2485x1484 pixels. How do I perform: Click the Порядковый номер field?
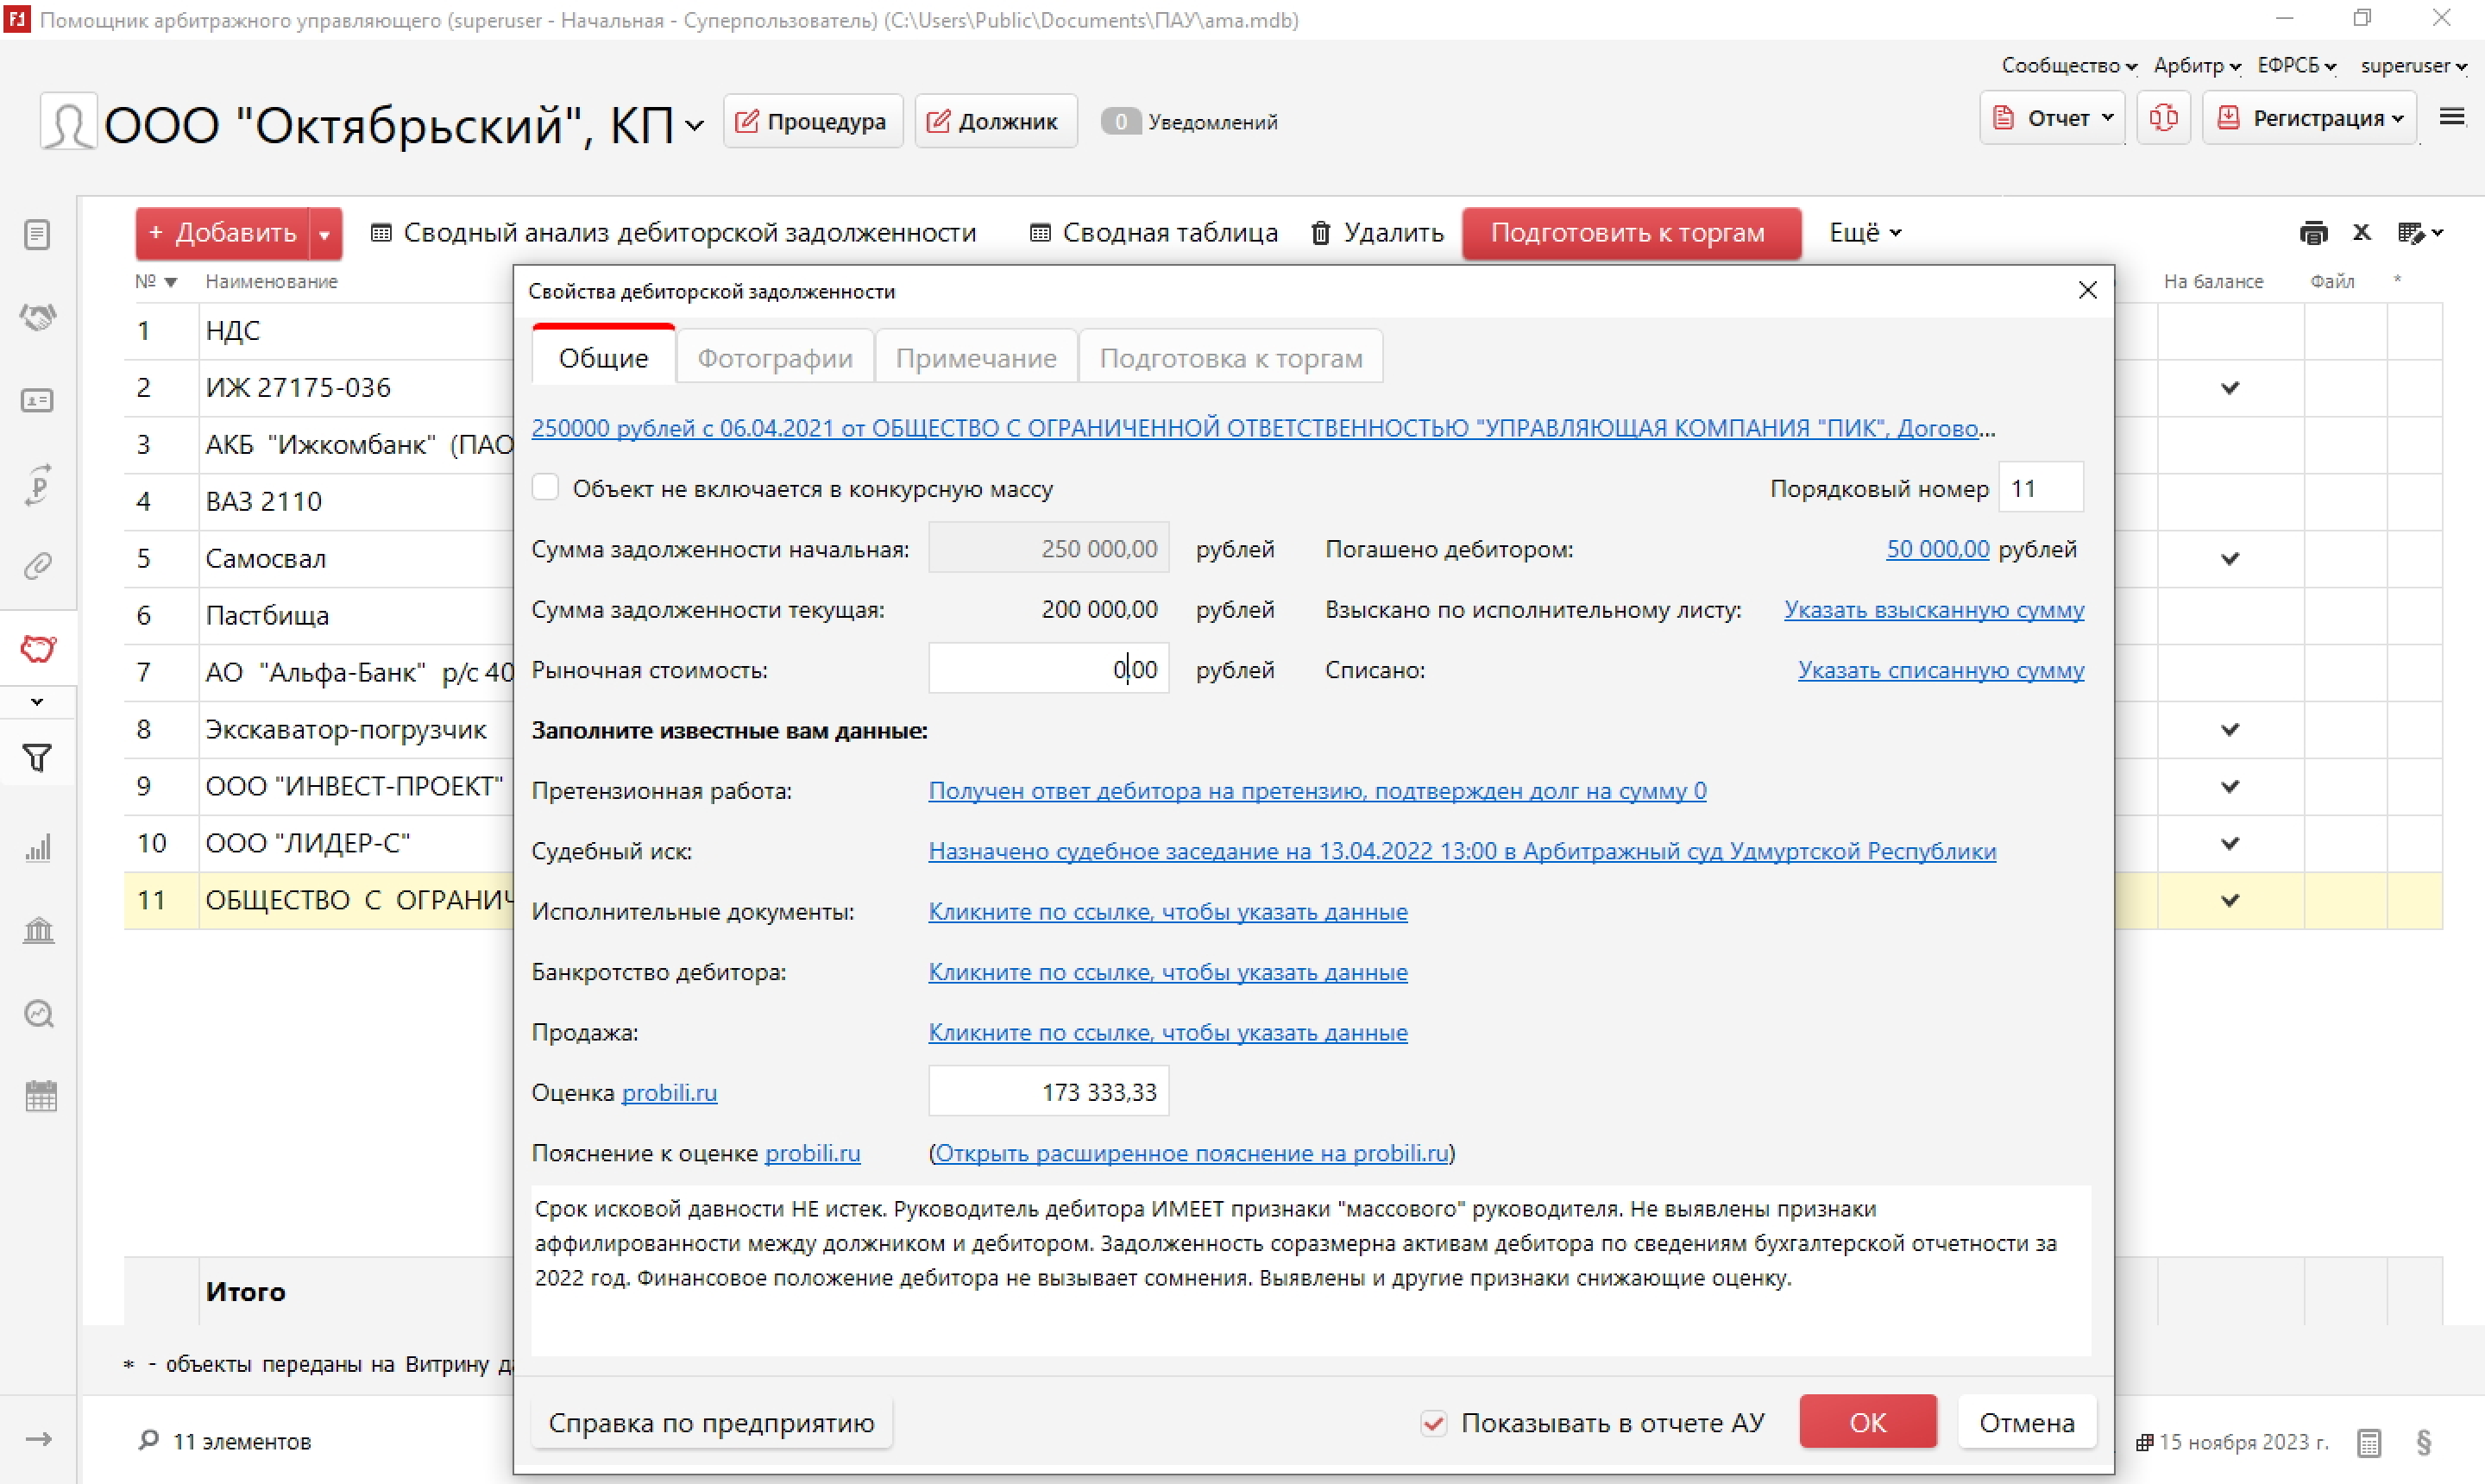click(x=2040, y=488)
